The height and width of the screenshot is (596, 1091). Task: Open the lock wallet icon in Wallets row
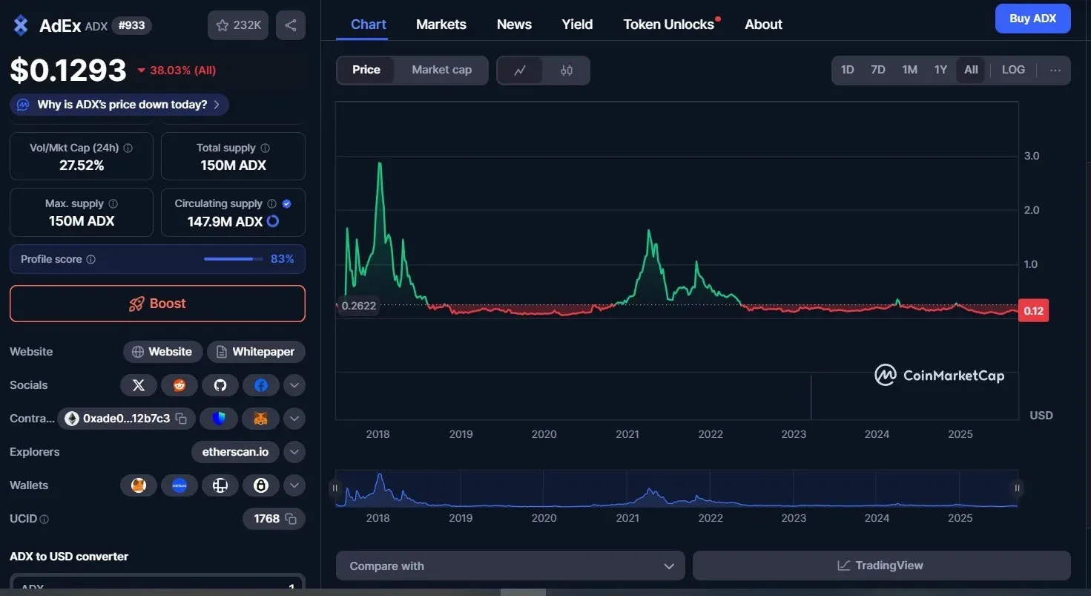261,485
